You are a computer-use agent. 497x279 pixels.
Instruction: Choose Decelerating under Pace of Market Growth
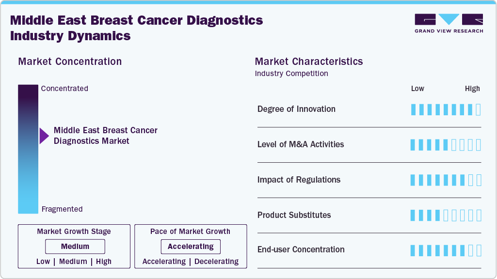[217, 262]
